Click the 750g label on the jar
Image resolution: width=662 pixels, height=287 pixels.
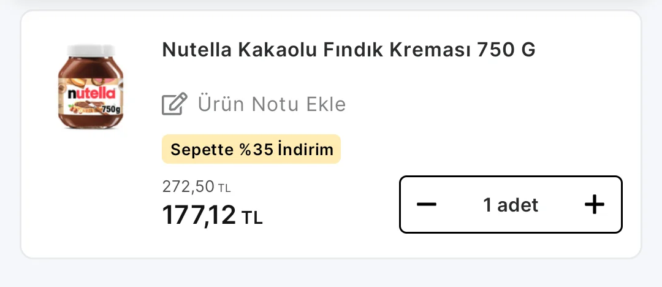click(110, 109)
